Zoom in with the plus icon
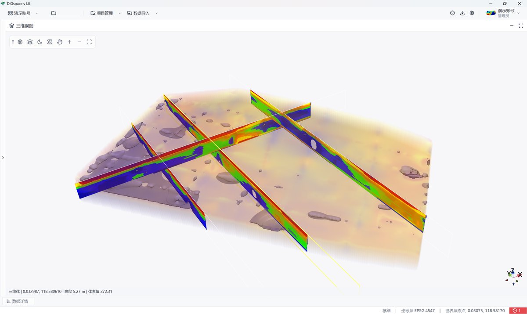 pyautogui.click(x=69, y=42)
